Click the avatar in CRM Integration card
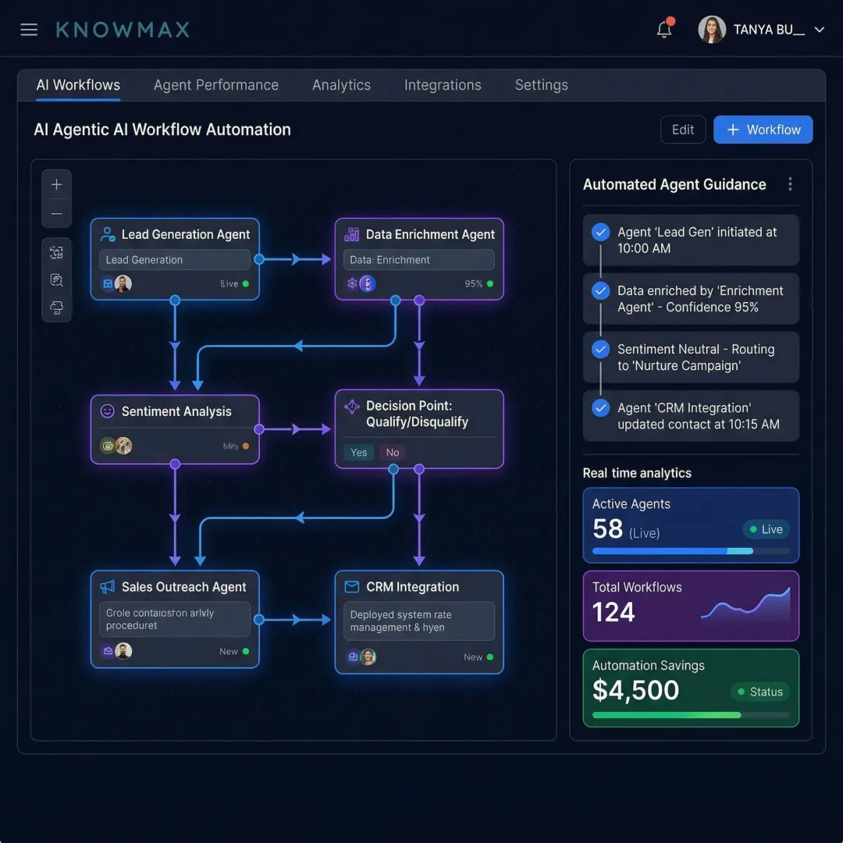This screenshot has width=843, height=843. pyautogui.click(x=368, y=657)
